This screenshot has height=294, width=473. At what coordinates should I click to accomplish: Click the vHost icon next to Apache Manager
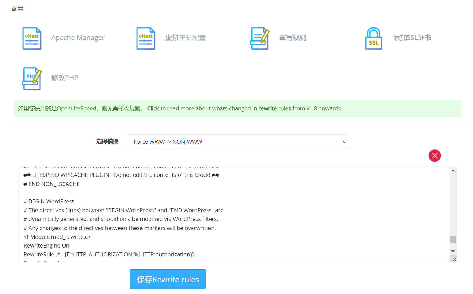pos(32,38)
